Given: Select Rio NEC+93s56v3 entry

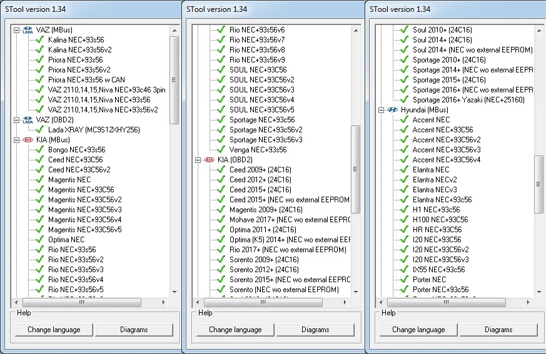Looking at the screenshot, I should coord(76,270).
